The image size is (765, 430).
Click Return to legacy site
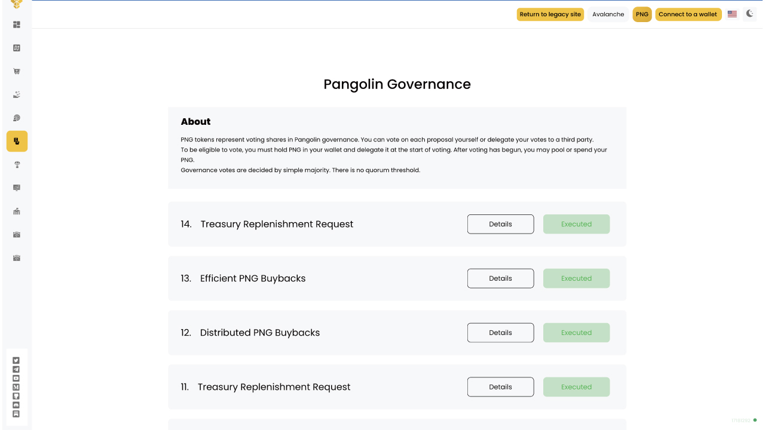550,14
